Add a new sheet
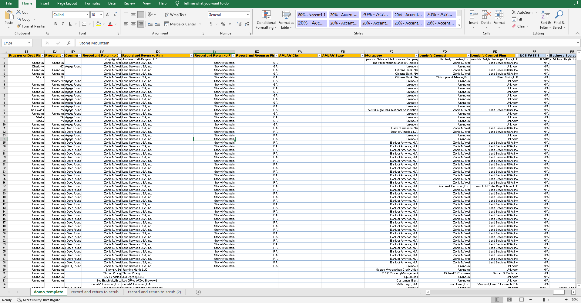Image resolution: width=581 pixels, height=303 pixels. click(198, 292)
